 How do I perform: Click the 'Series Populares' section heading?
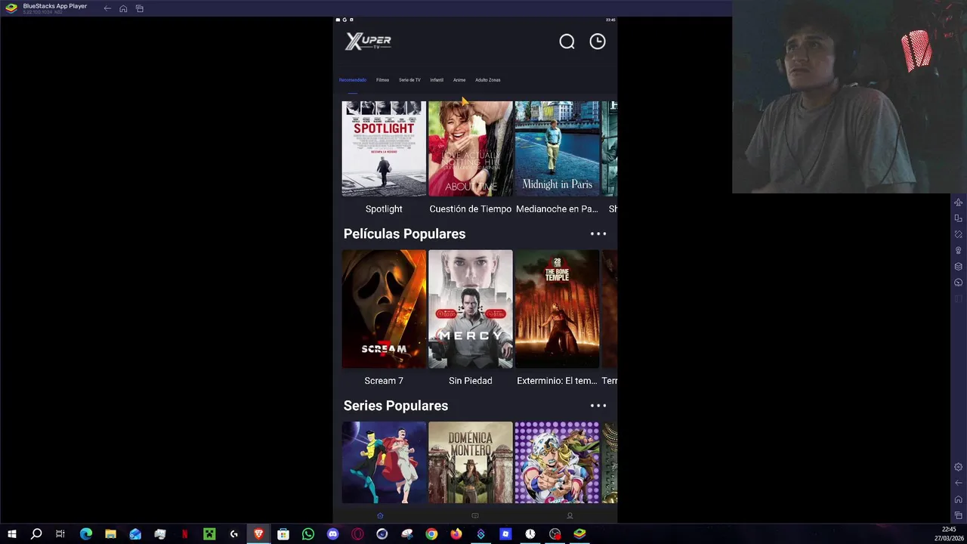(x=396, y=406)
